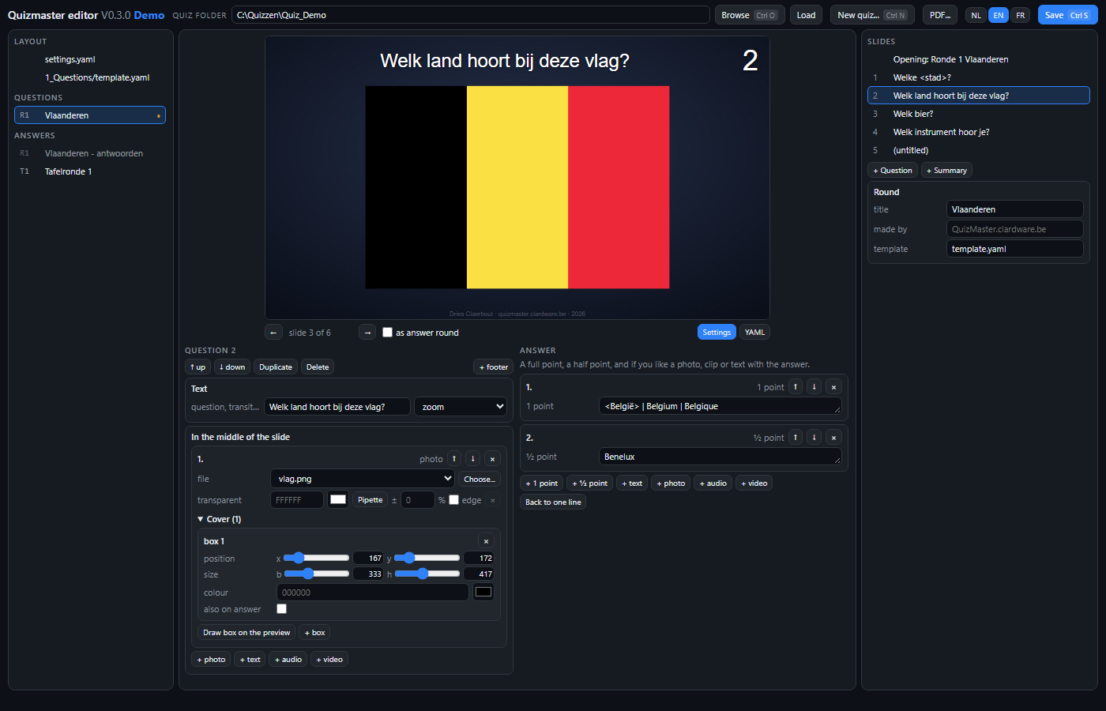Image resolution: width=1106 pixels, height=711 pixels.
Task: Go to the previous slide with the left arrow
Action: click(273, 333)
